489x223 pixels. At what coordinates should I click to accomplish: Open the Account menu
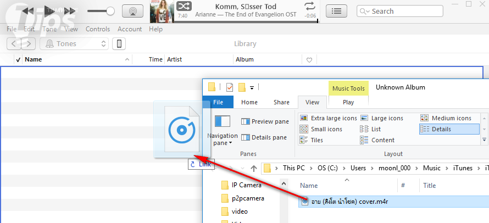tap(130, 29)
